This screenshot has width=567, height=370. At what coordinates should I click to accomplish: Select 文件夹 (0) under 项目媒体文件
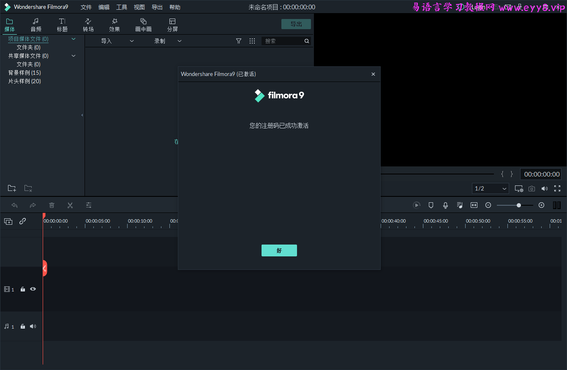(29, 47)
